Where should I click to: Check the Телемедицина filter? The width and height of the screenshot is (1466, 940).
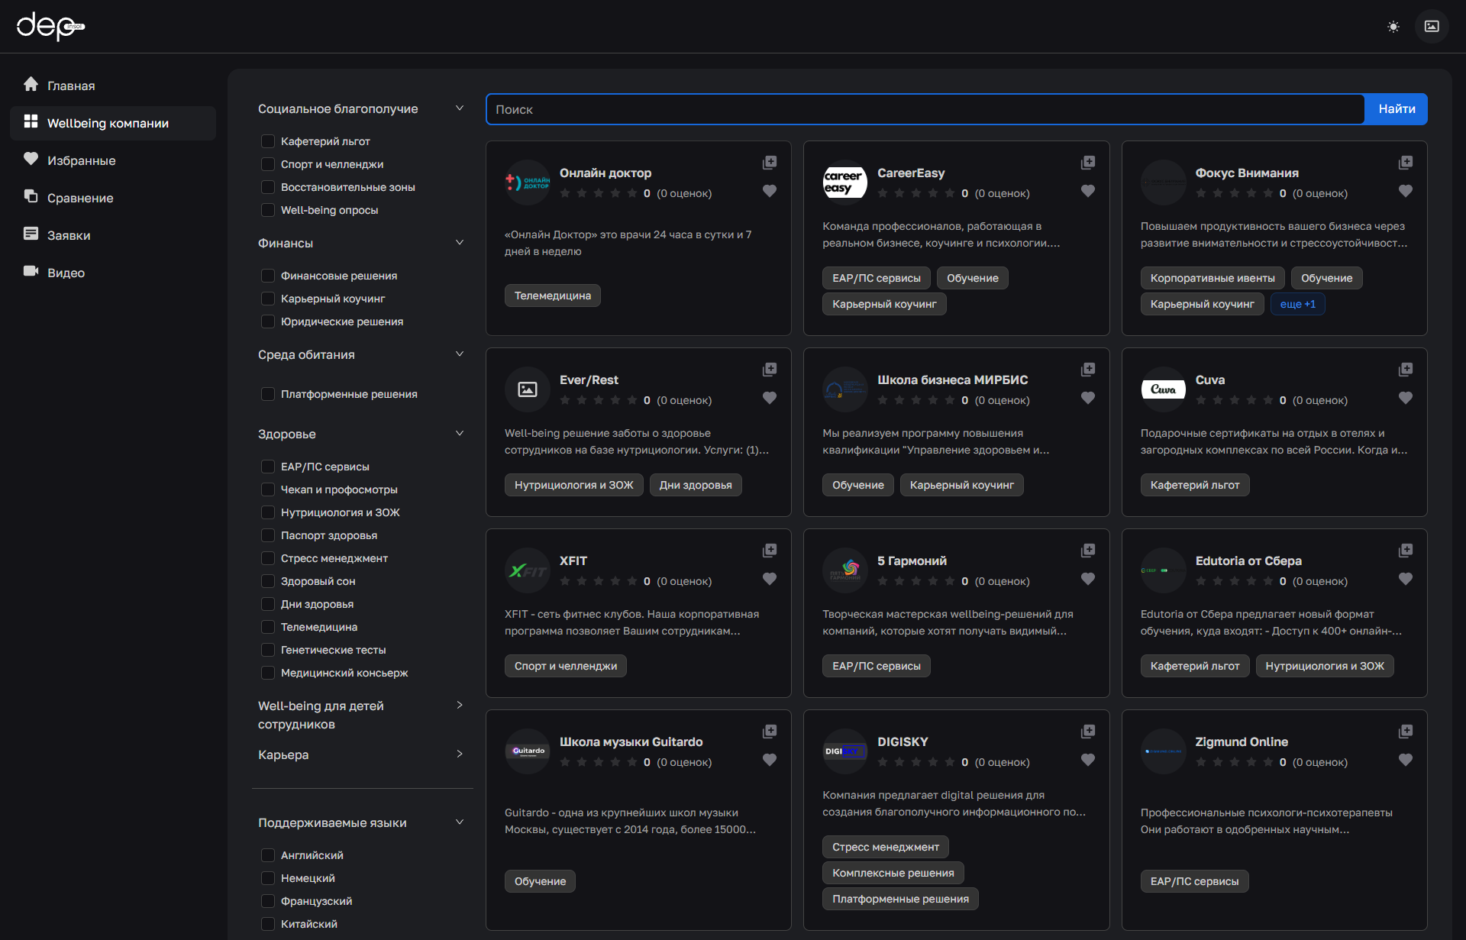tap(268, 627)
